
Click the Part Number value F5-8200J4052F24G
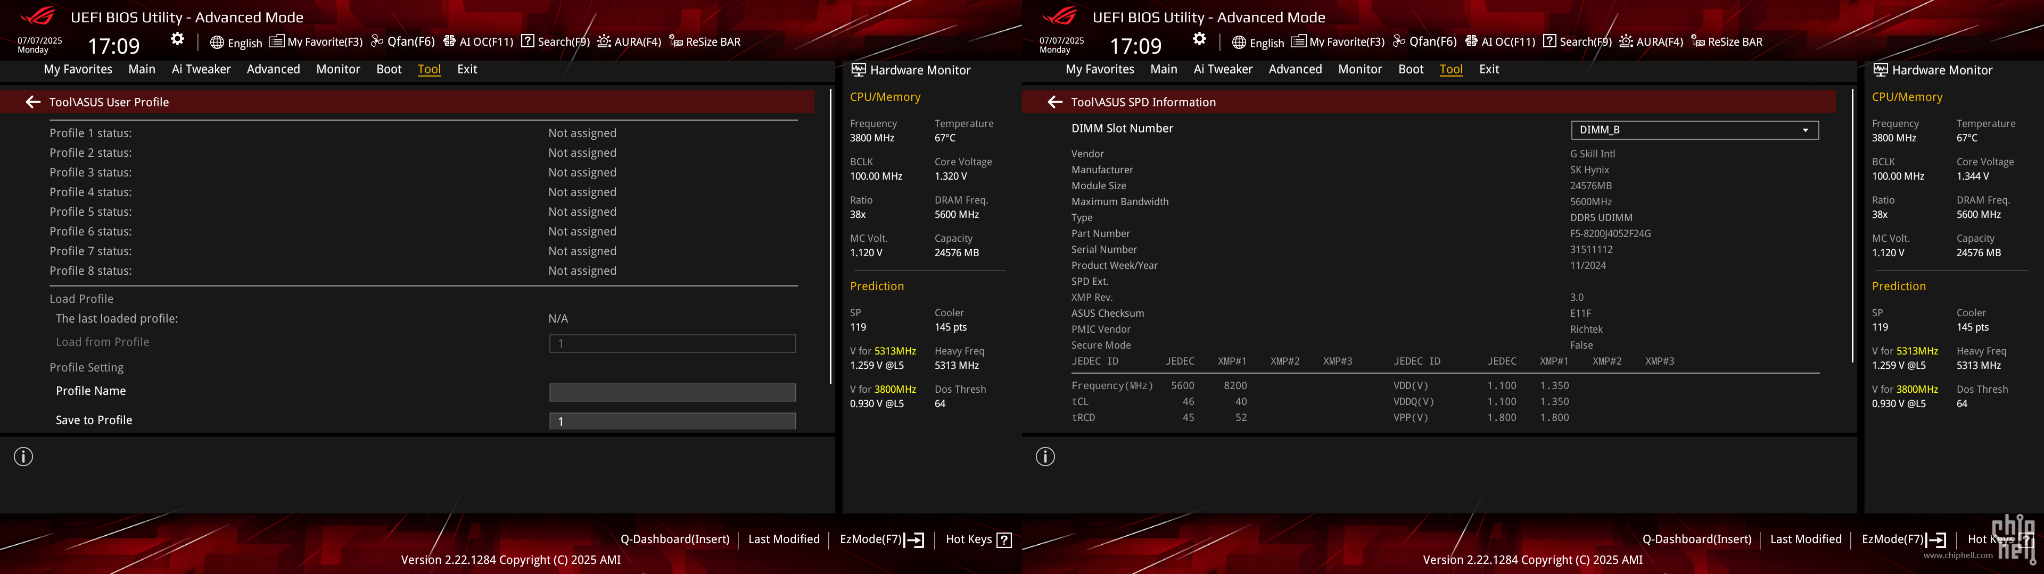coord(1610,234)
